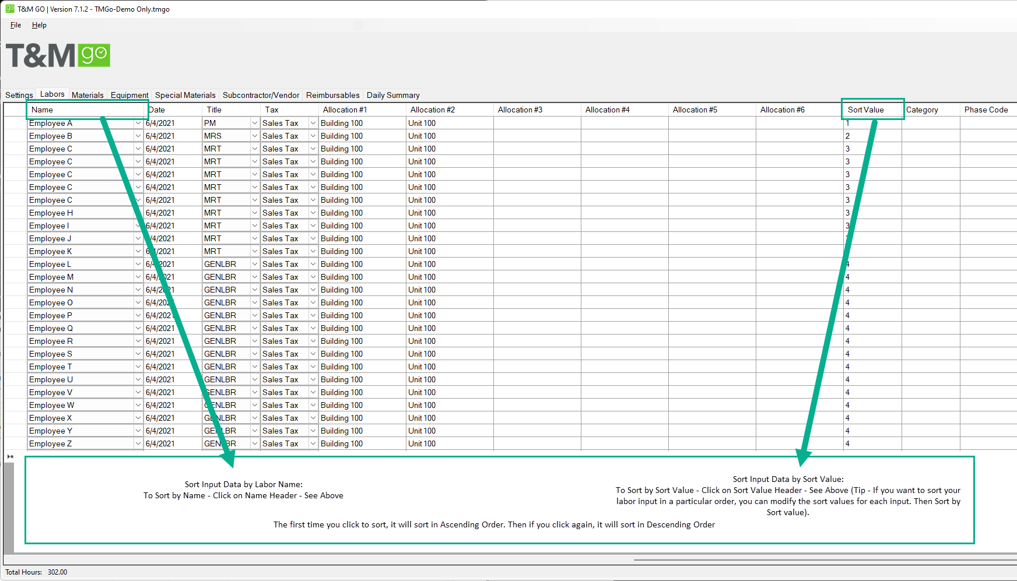Open the PM title dropdown for Employee A
1017x581 pixels.
click(x=255, y=123)
